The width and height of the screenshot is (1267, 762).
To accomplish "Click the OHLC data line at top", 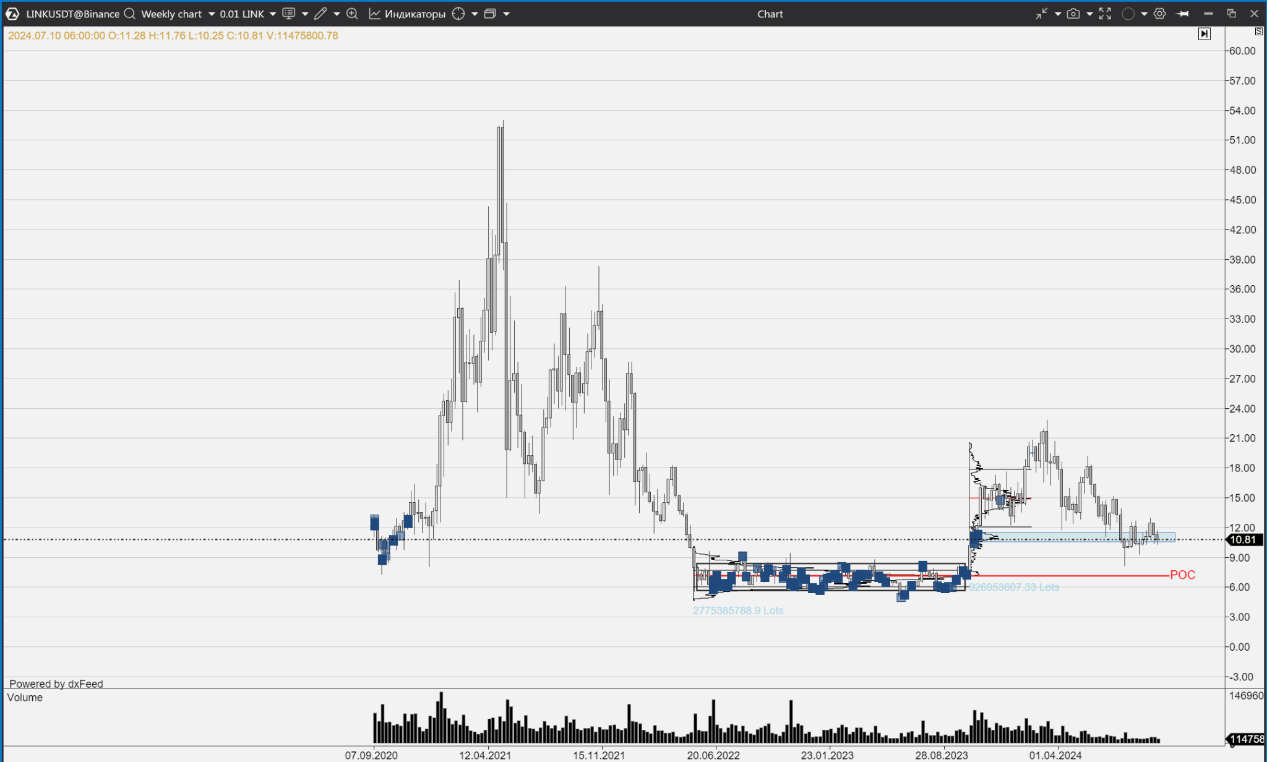I will tap(173, 36).
